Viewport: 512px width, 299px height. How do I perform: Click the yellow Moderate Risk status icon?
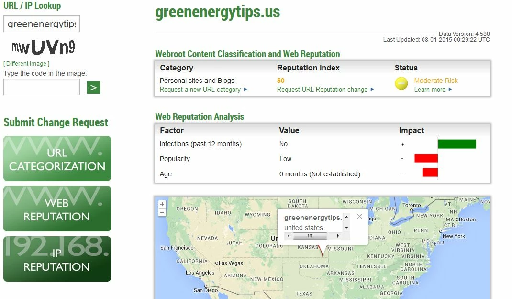[x=401, y=83]
